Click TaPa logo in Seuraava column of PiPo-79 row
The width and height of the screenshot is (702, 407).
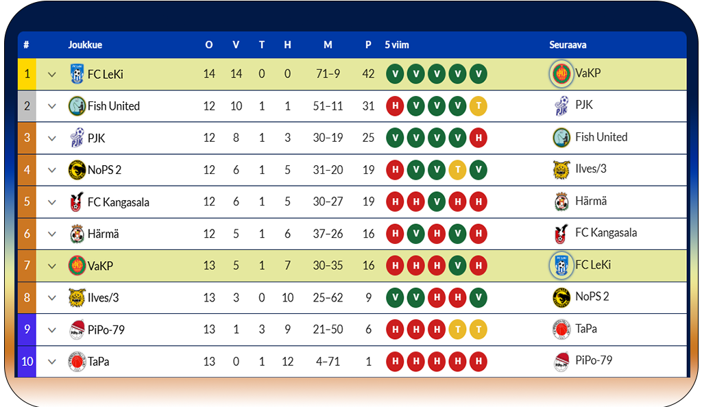click(x=561, y=329)
